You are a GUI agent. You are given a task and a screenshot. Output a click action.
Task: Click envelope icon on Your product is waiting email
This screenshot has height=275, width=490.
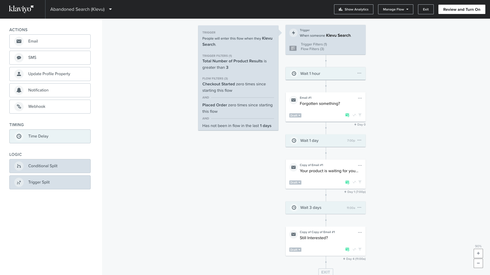[x=294, y=168]
